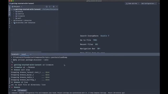Click the folder icon in the navigation breadcrumb

click(x=10, y=3)
